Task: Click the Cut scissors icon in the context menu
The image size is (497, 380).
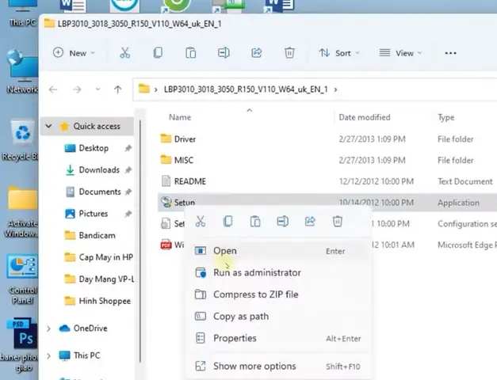Action: [x=201, y=221]
